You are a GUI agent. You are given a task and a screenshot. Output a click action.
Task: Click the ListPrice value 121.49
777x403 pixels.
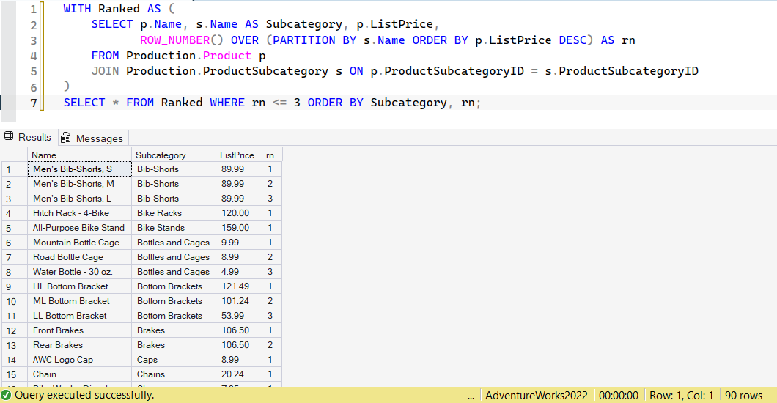(239, 286)
